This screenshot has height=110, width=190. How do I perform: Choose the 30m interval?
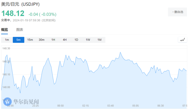pyautogui.click(x=42, y=40)
